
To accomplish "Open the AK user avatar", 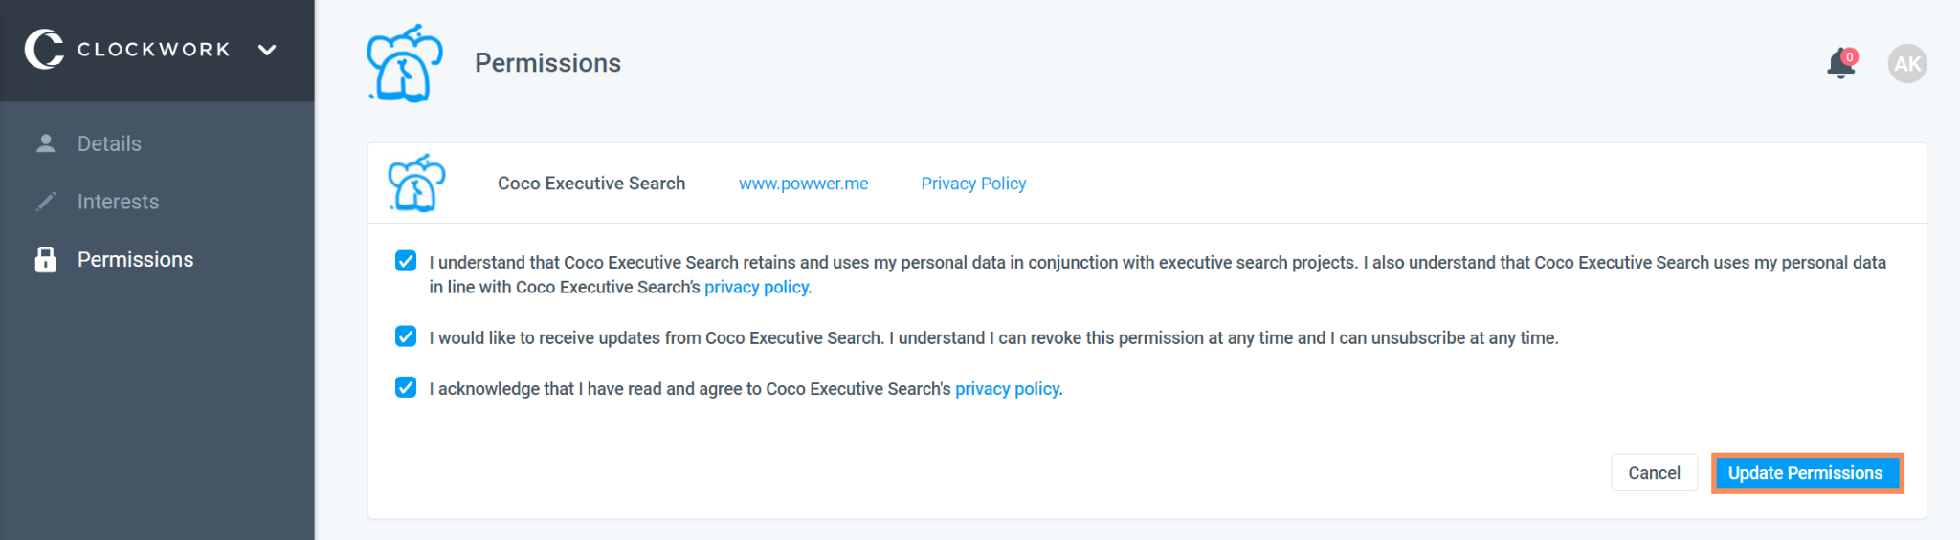I will (1906, 64).
